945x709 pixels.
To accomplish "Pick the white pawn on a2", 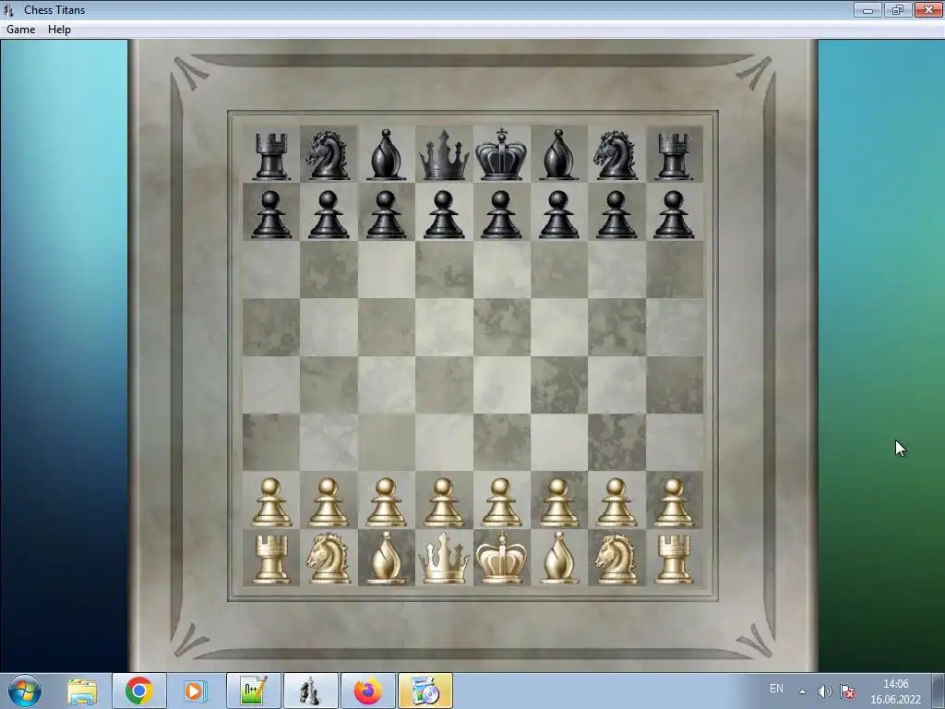I will pyautogui.click(x=271, y=503).
